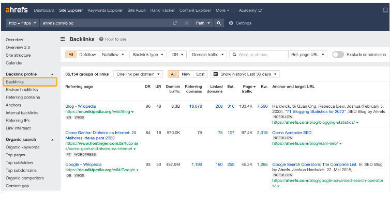
Task: Select the Dofollow filter
Action: tap(87, 55)
